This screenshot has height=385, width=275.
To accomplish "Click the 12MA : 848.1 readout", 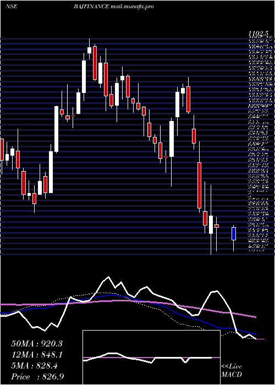I will click(x=37, y=355).
